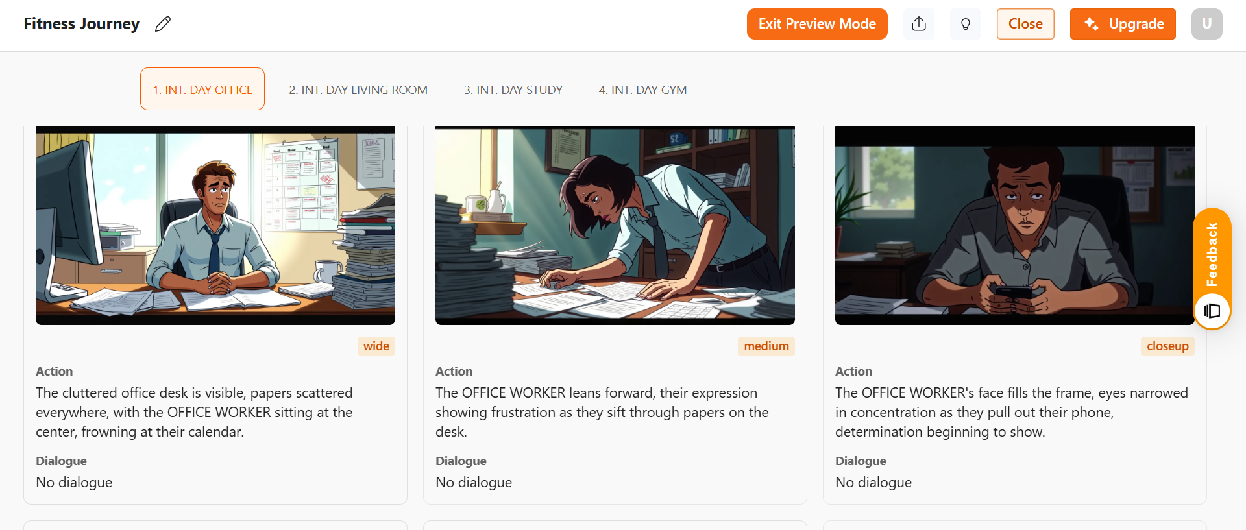Click 'No dialogue' in the wide shot card

74,483
